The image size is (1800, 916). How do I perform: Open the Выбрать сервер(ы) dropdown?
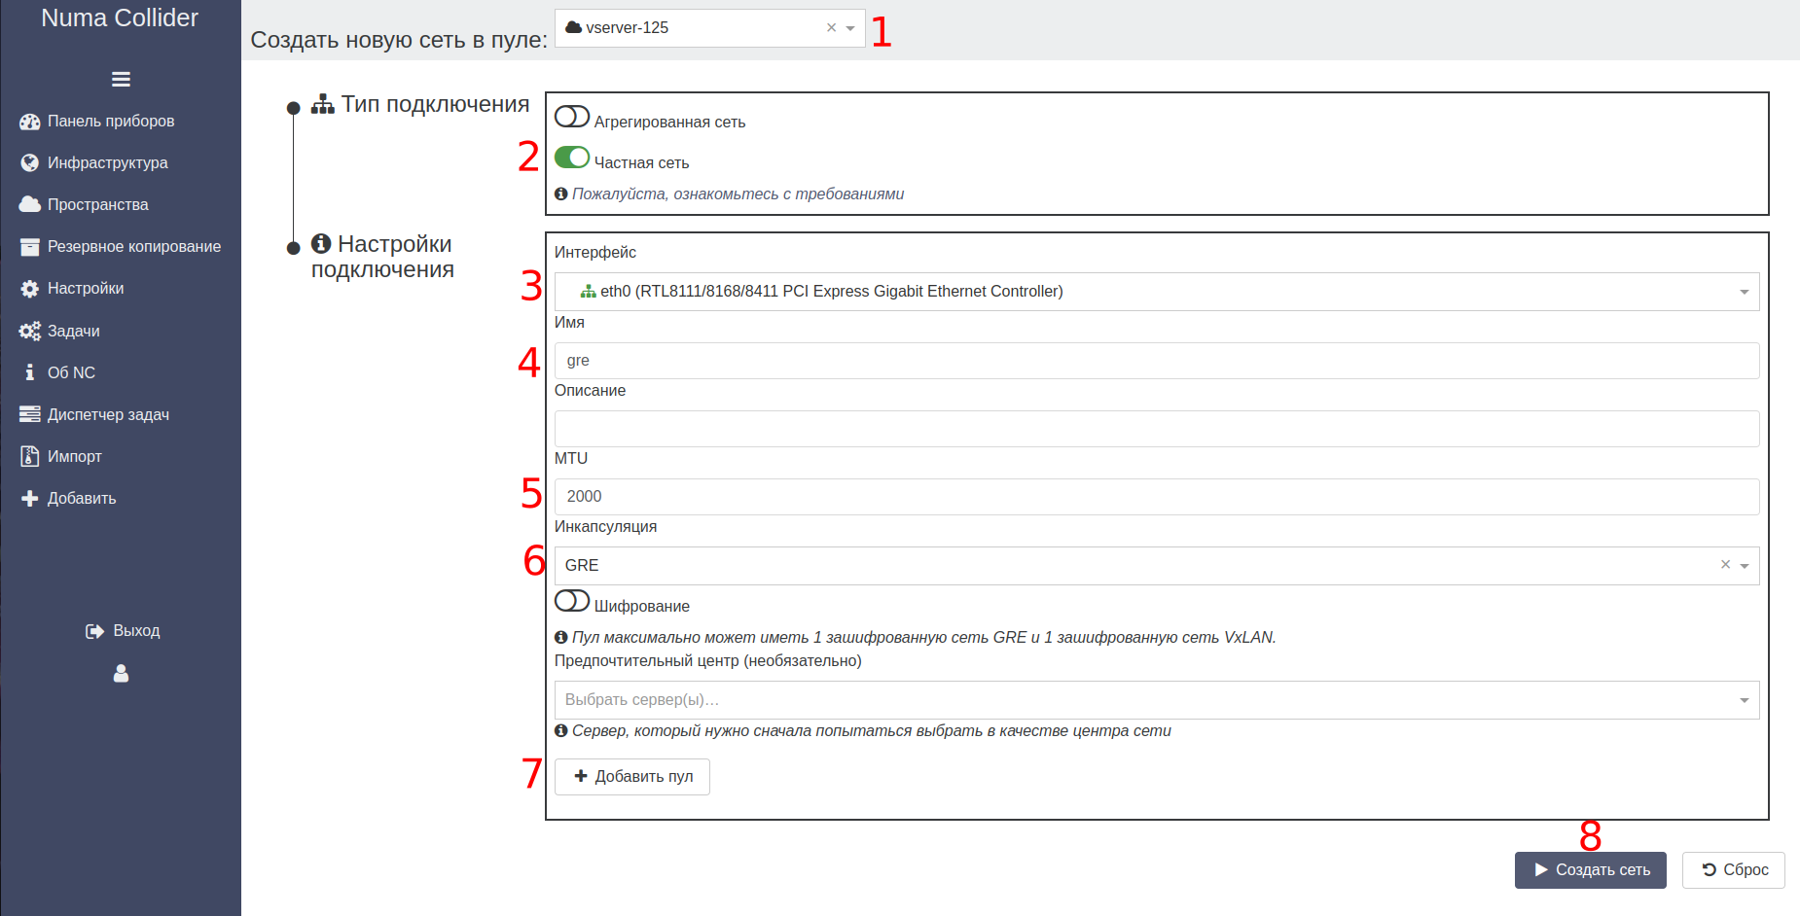[1157, 700]
